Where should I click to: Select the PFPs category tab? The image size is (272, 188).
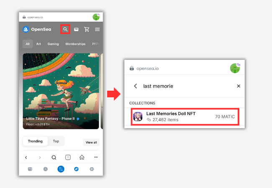(x=95, y=44)
